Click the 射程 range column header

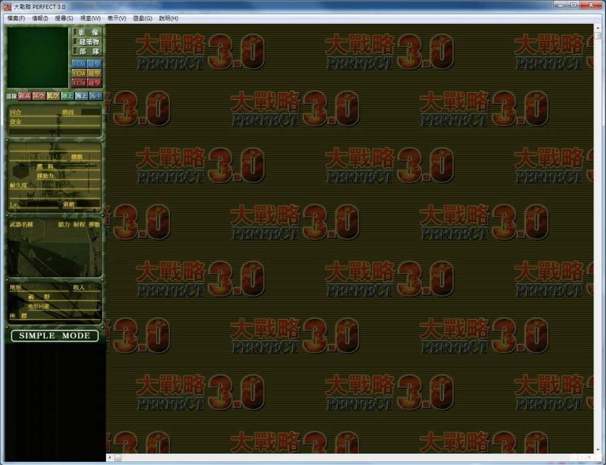(79, 225)
